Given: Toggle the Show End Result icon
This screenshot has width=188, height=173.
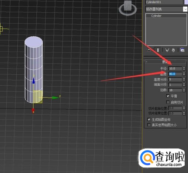Looking at the screenshot, I should [158, 50].
